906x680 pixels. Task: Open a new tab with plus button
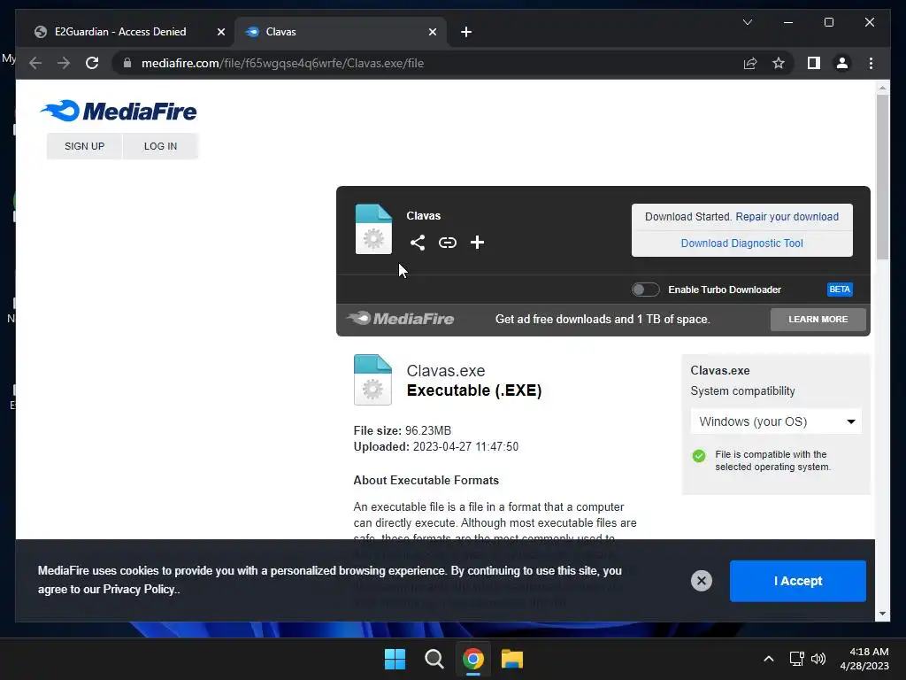[466, 32]
